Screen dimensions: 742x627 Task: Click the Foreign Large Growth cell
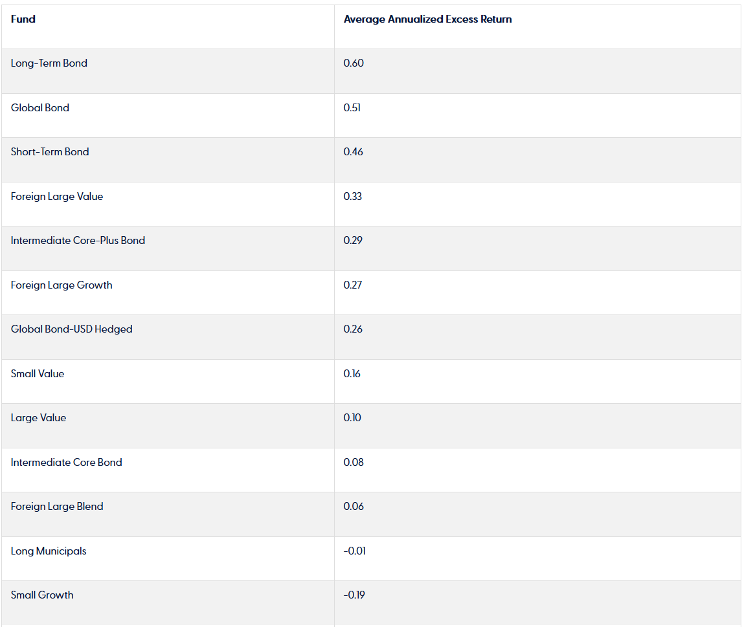pos(62,285)
